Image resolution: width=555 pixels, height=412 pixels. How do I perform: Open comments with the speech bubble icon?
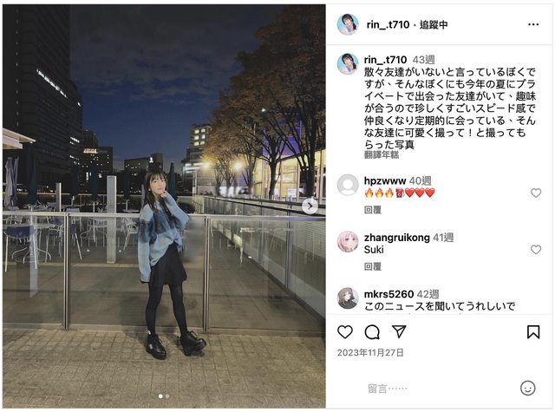[372, 332]
